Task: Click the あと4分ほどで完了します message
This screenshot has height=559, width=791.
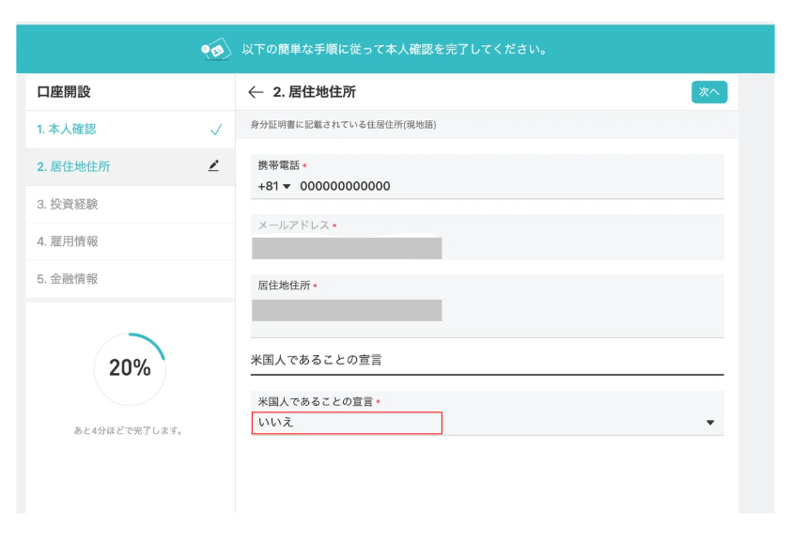Action: [x=129, y=430]
